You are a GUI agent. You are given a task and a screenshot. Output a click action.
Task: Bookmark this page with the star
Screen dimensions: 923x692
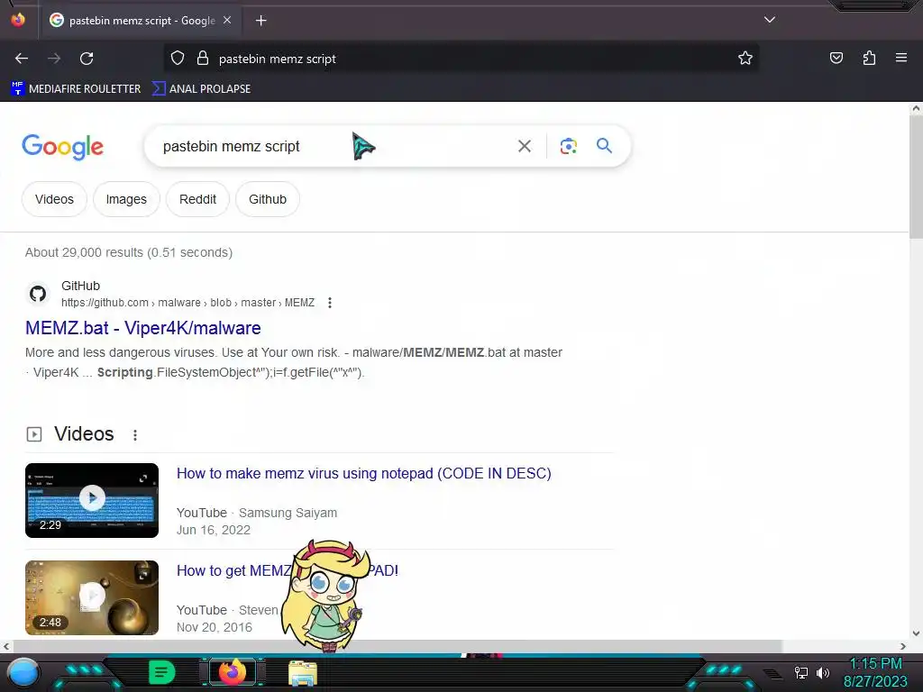tap(745, 58)
